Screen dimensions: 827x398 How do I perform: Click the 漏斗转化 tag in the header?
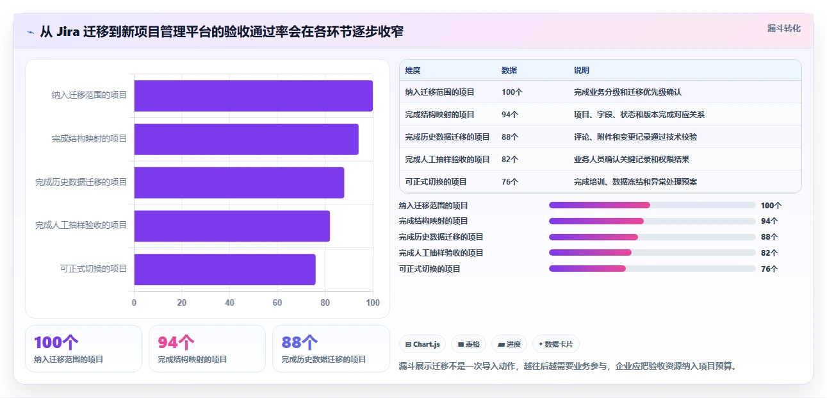pos(784,28)
